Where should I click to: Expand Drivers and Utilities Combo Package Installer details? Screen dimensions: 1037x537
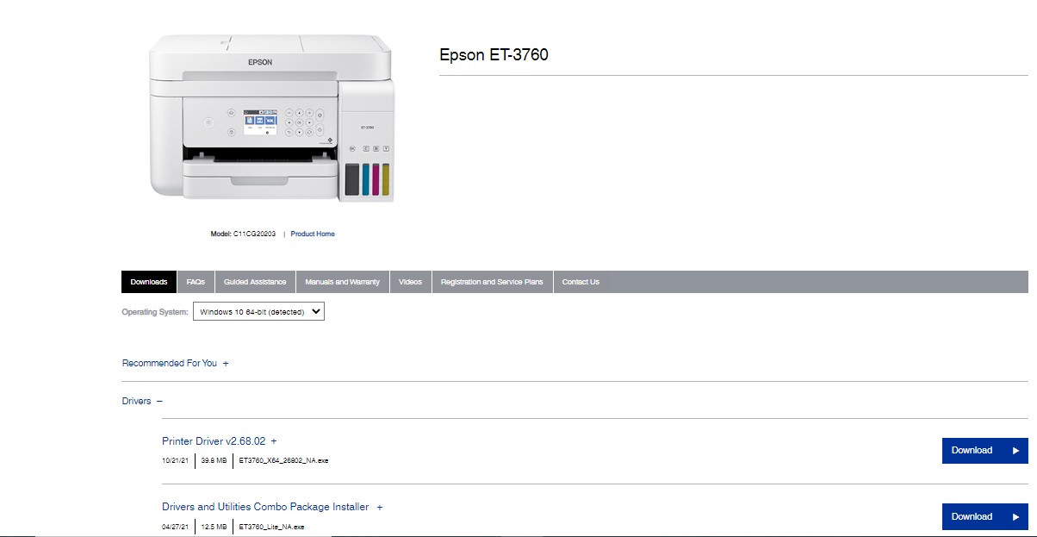click(x=379, y=507)
